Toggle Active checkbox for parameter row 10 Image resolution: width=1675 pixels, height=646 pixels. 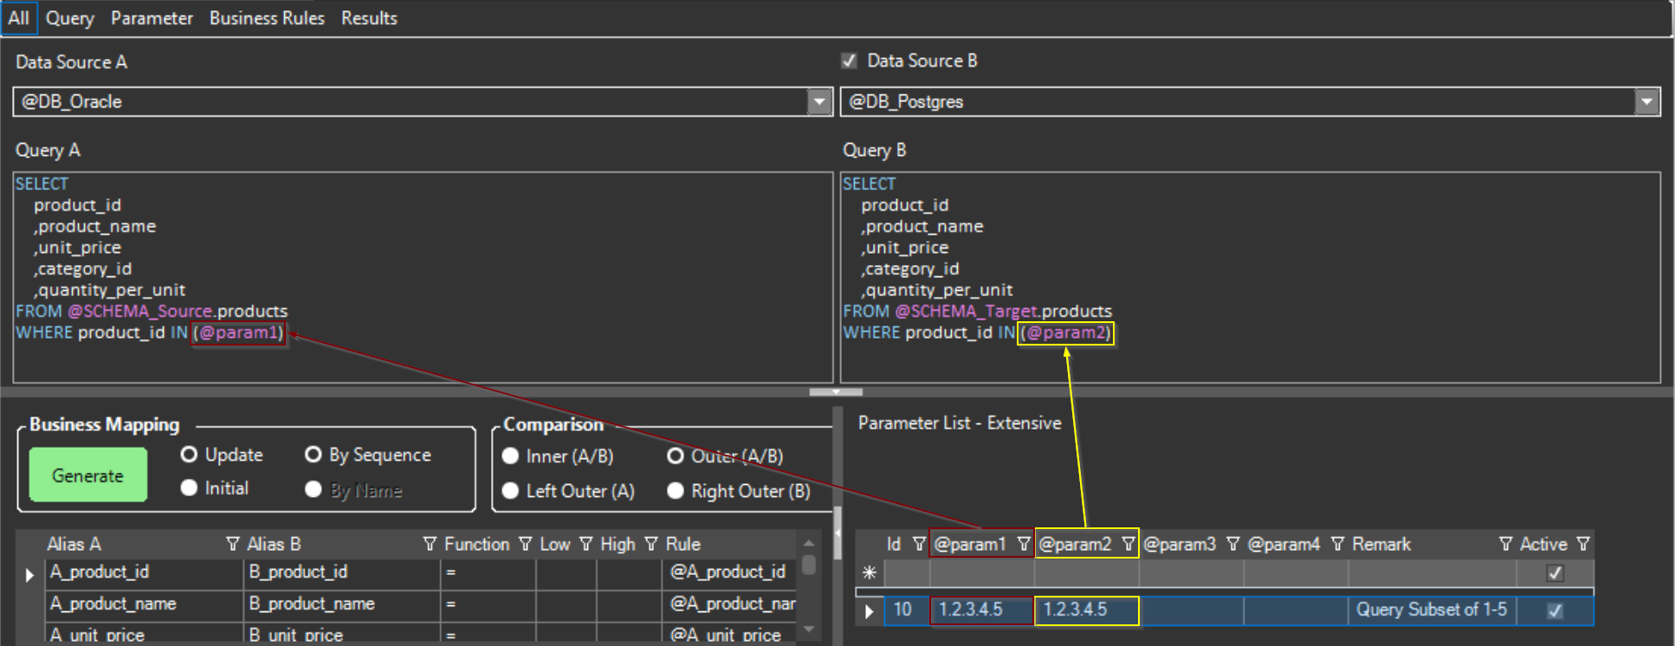pos(1555,610)
